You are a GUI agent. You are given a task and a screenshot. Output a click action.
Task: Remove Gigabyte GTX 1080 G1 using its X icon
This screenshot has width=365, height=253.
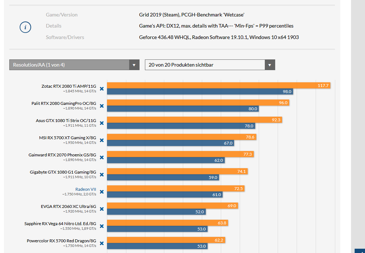click(x=102, y=175)
